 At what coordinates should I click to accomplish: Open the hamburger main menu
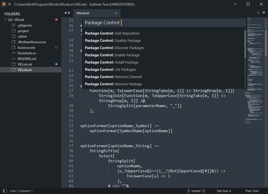[9, 4]
